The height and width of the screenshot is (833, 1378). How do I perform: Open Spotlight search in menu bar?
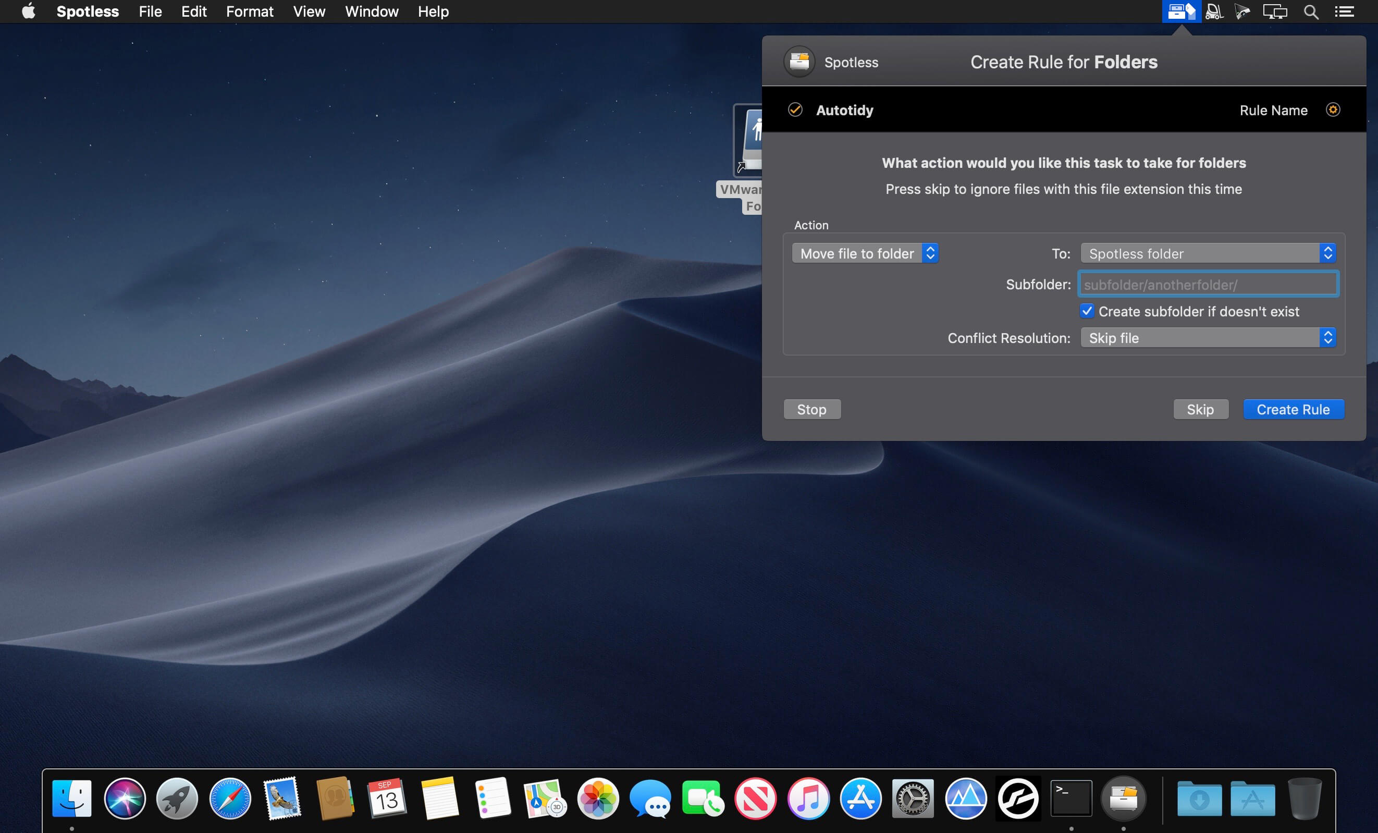1311,12
